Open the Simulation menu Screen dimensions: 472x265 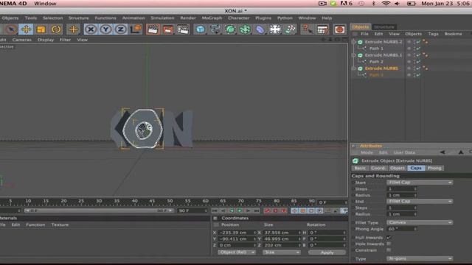[x=162, y=18]
